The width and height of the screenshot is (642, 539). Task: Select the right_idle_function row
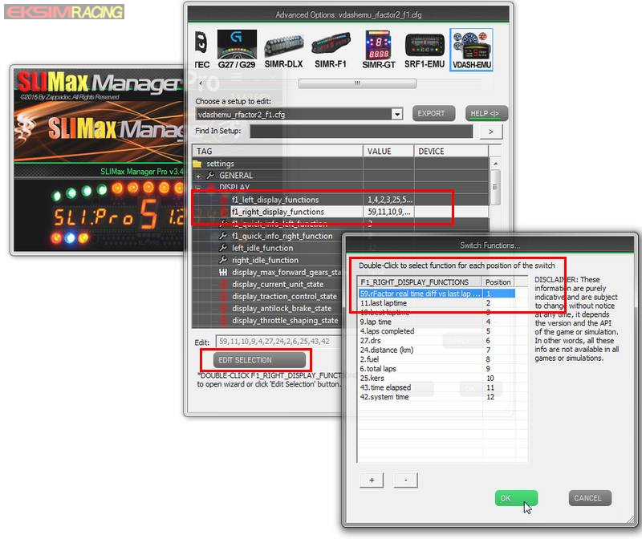[268, 260]
